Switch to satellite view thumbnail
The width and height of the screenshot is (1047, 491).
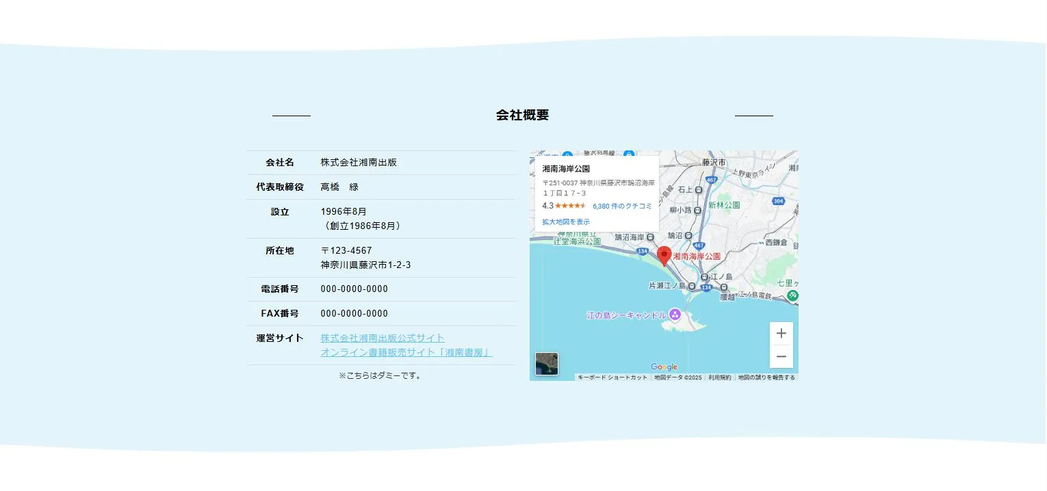[546, 364]
